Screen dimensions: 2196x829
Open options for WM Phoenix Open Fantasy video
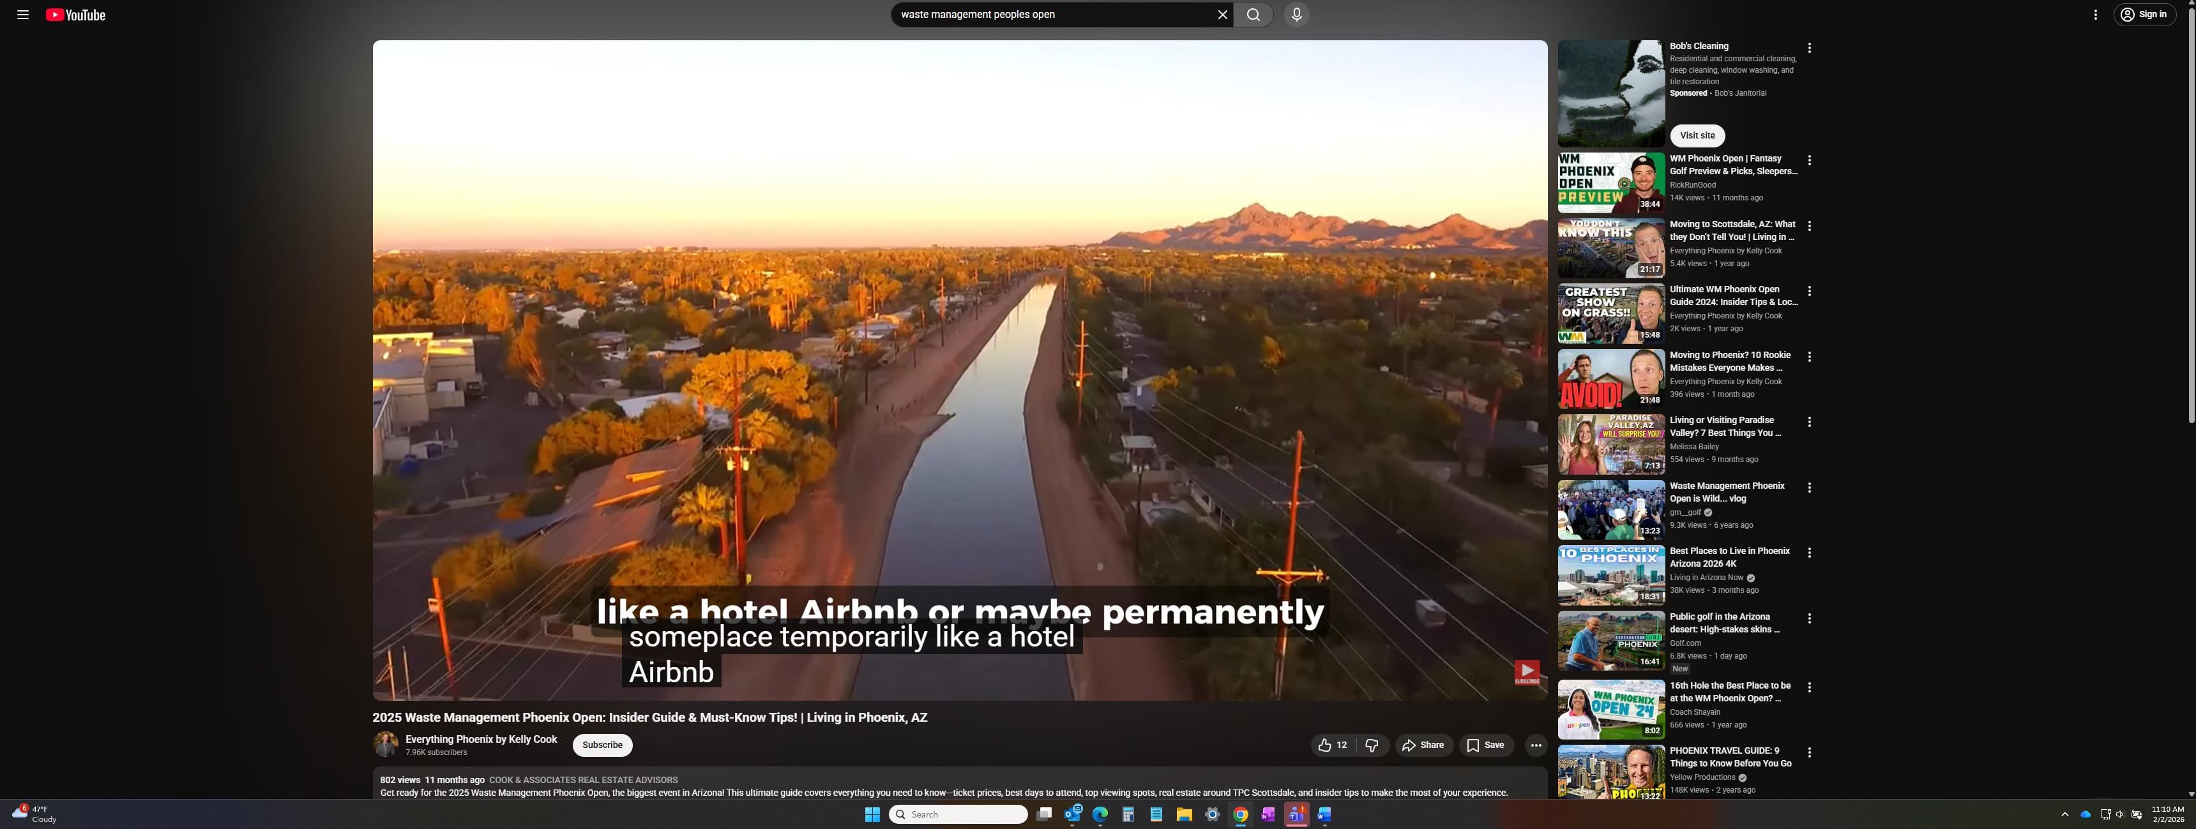tap(1809, 160)
